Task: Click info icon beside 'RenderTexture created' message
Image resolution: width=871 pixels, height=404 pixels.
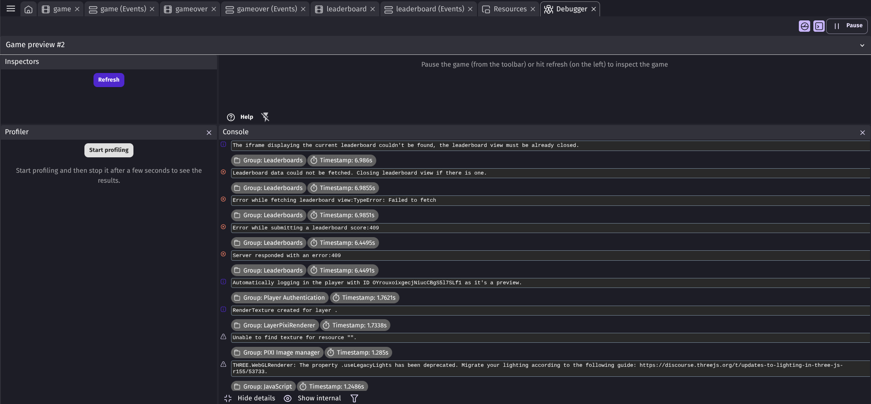Action: coord(223,310)
